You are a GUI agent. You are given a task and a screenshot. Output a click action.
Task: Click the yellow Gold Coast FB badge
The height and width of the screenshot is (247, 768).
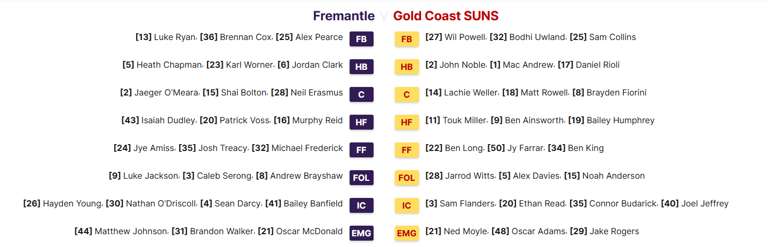click(x=407, y=39)
